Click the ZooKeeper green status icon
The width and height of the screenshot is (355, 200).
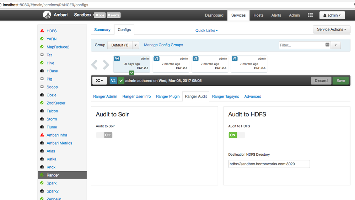42,103
